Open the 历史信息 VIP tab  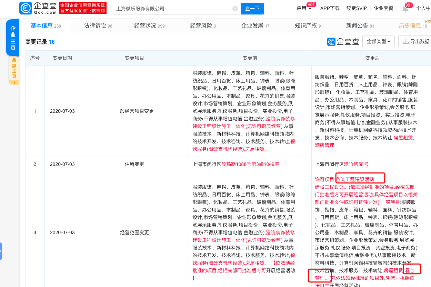point(412,26)
